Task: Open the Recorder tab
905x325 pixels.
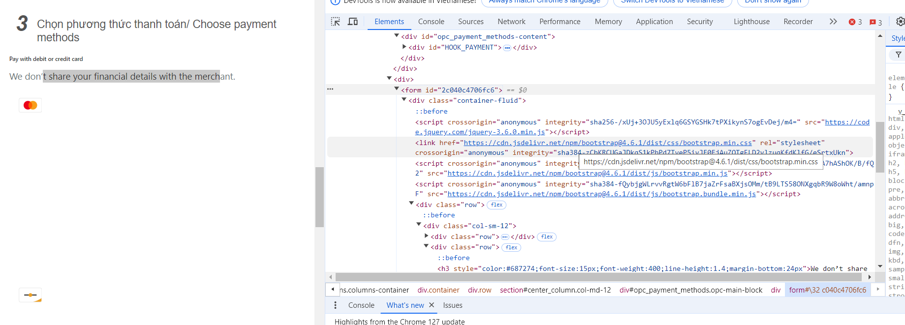Action: [798, 22]
